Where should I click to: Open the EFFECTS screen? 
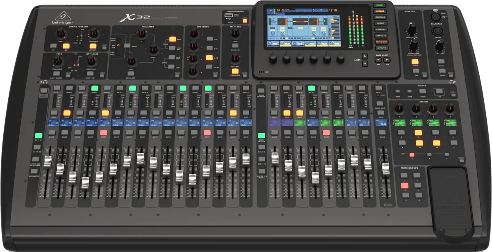[381, 36]
